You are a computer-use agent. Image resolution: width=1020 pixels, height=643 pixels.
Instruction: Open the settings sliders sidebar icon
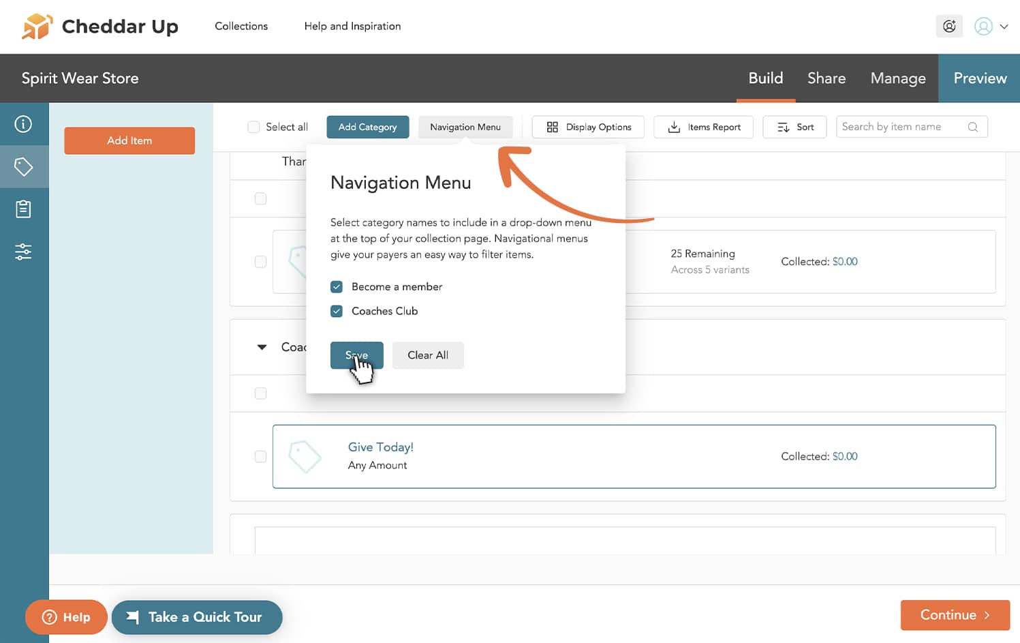point(24,252)
